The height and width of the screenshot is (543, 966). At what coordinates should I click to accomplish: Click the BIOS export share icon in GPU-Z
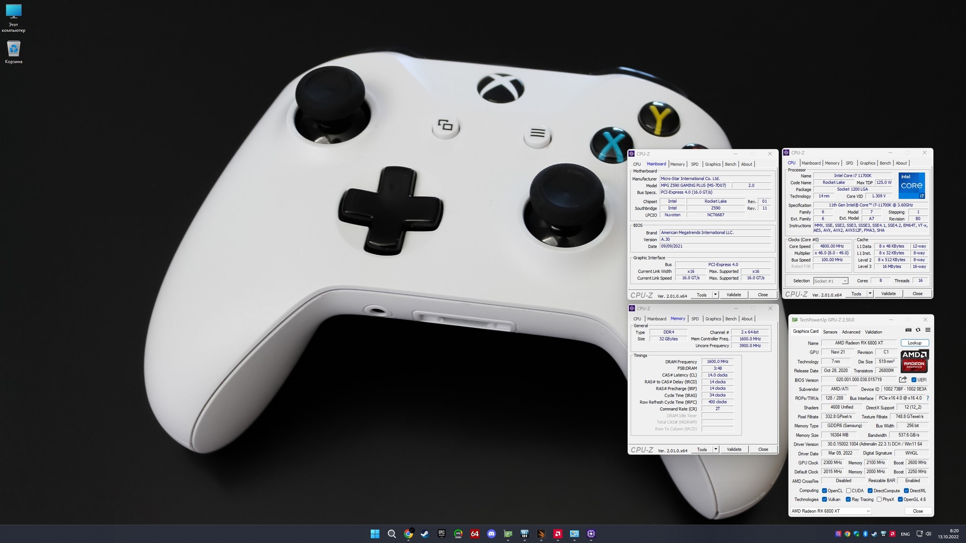903,380
